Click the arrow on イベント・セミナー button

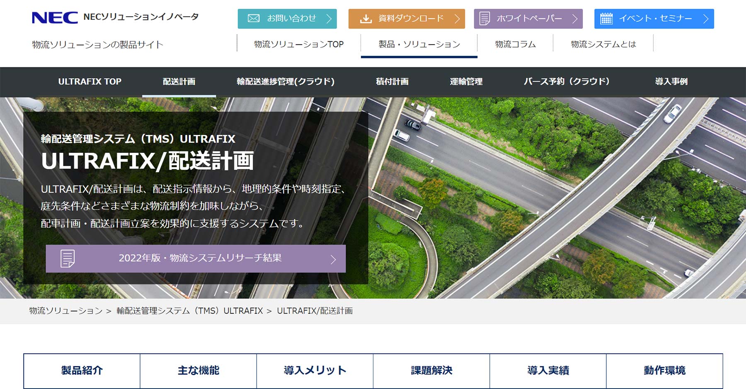coord(706,19)
